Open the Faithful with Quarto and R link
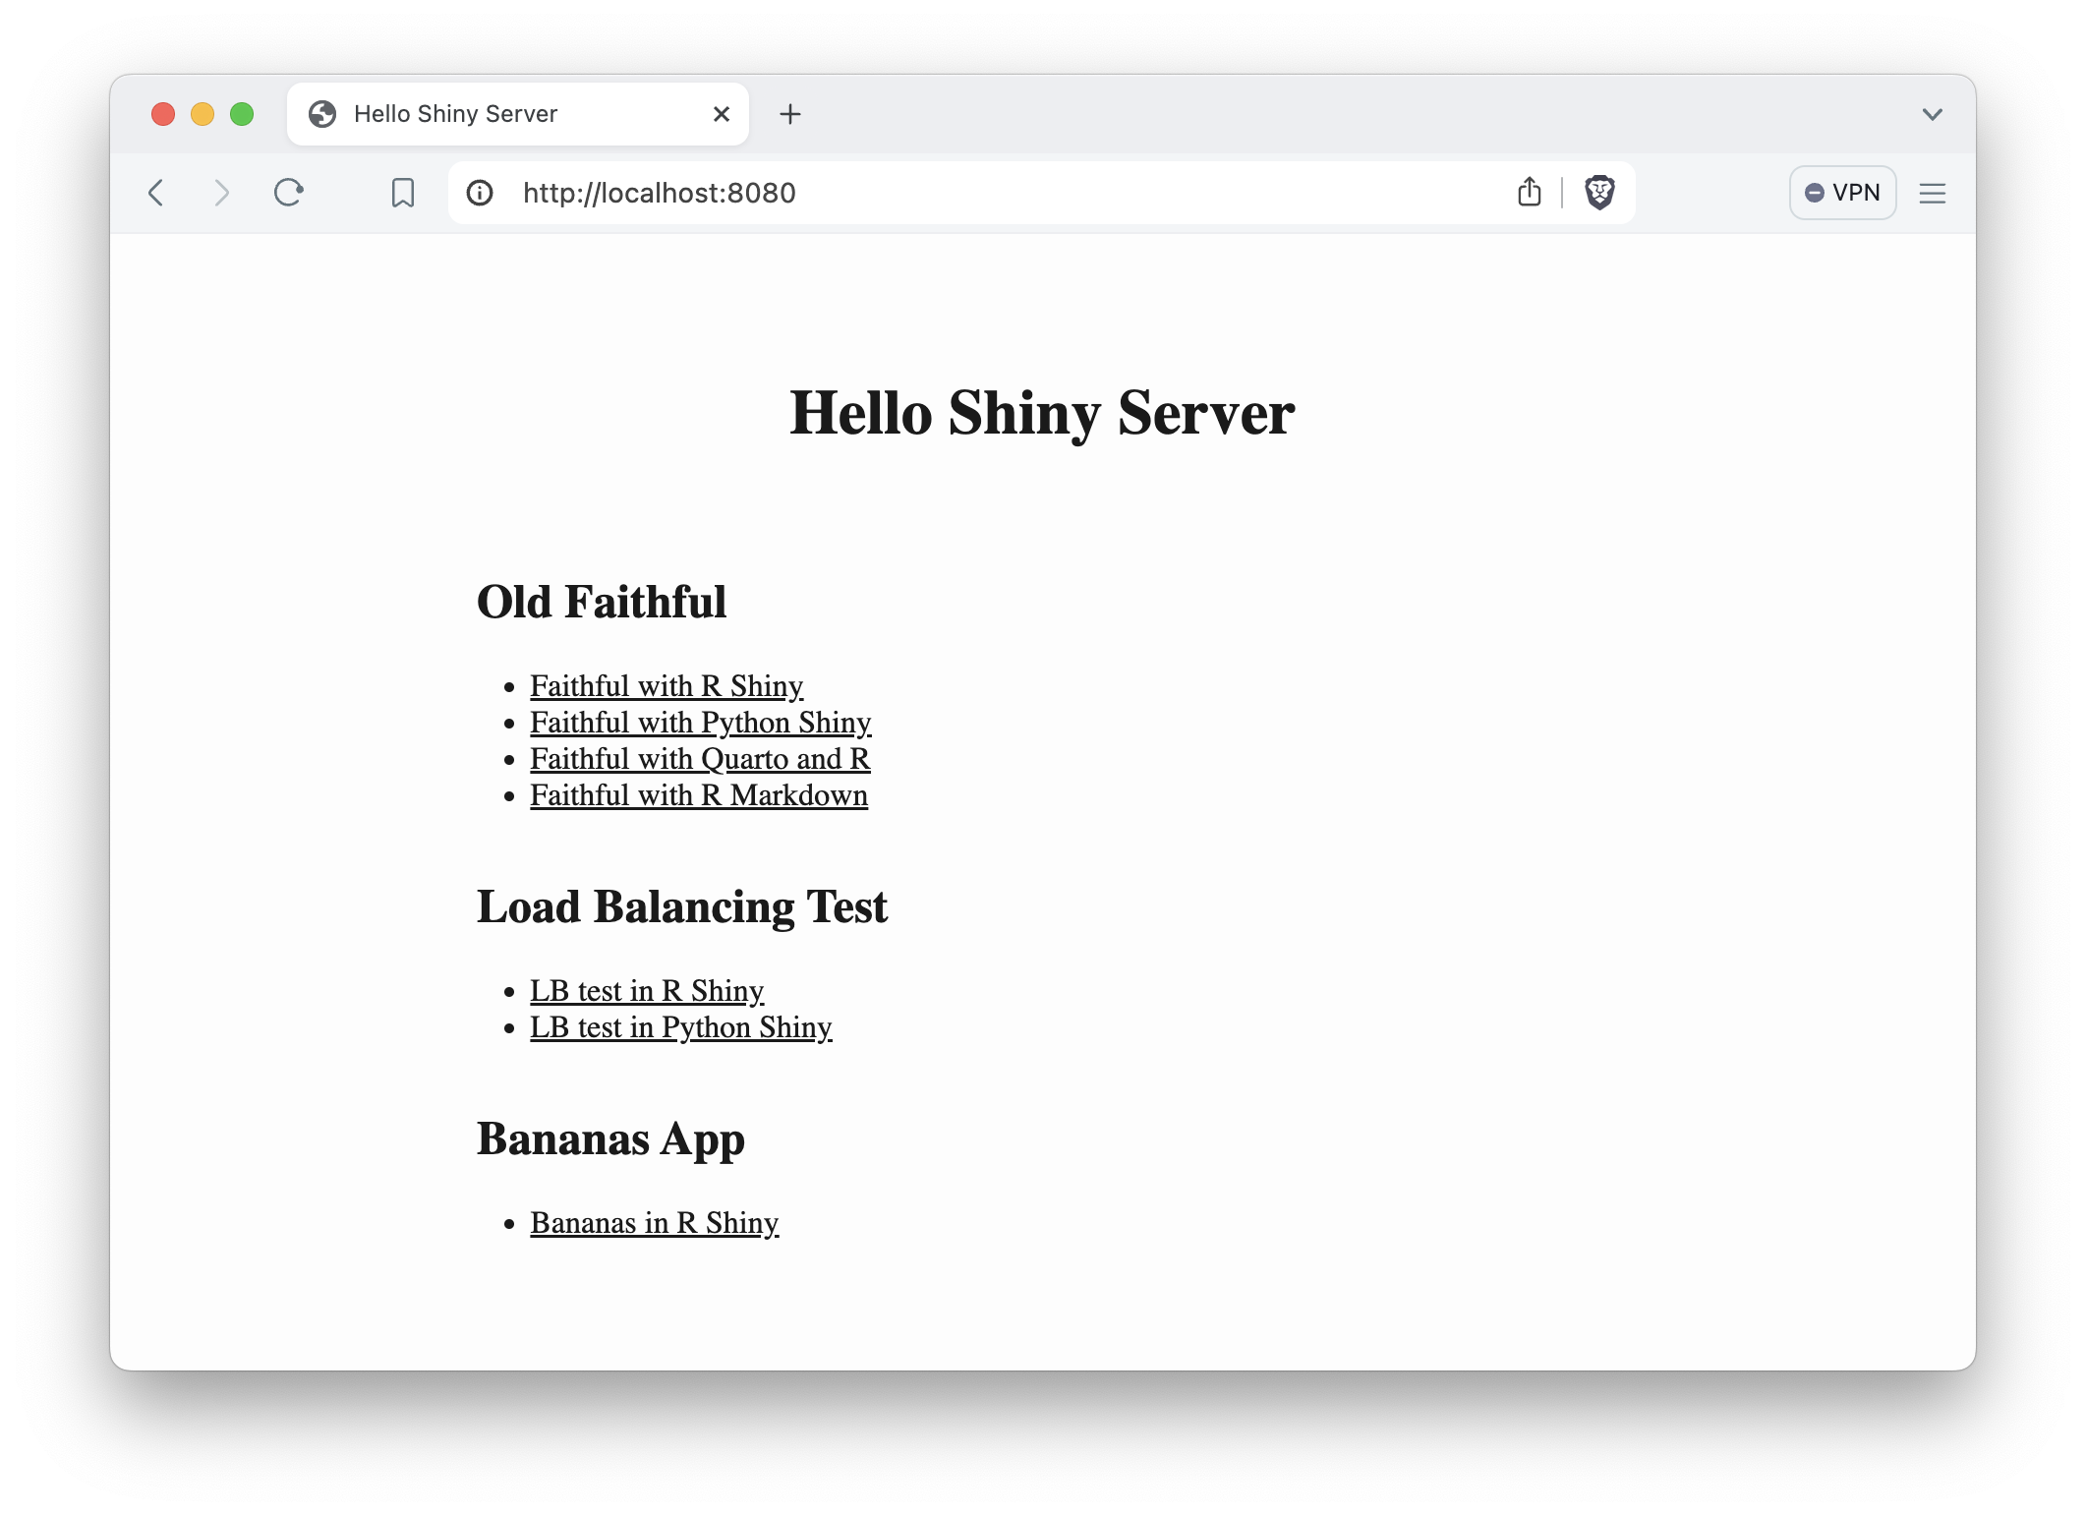 point(700,758)
